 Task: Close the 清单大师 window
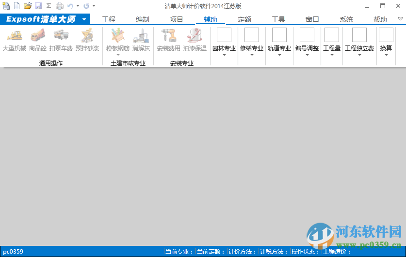click(398, 6)
